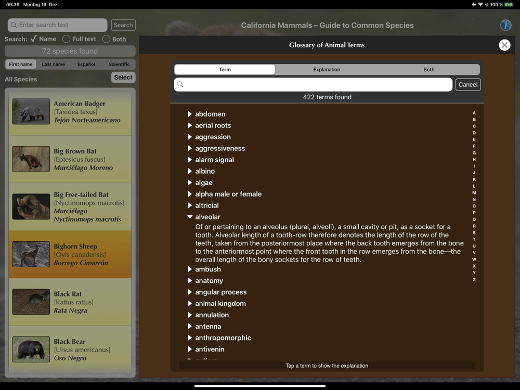Sort species by Scientific name

[x=119, y=64]
